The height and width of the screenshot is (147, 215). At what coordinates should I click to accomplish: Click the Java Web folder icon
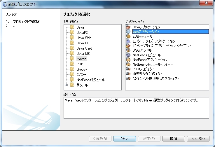click(72, 38)
